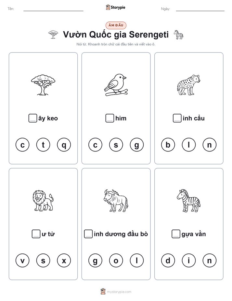
Task: Click the Storypie logo at page top
Action: tap(116, 7)
